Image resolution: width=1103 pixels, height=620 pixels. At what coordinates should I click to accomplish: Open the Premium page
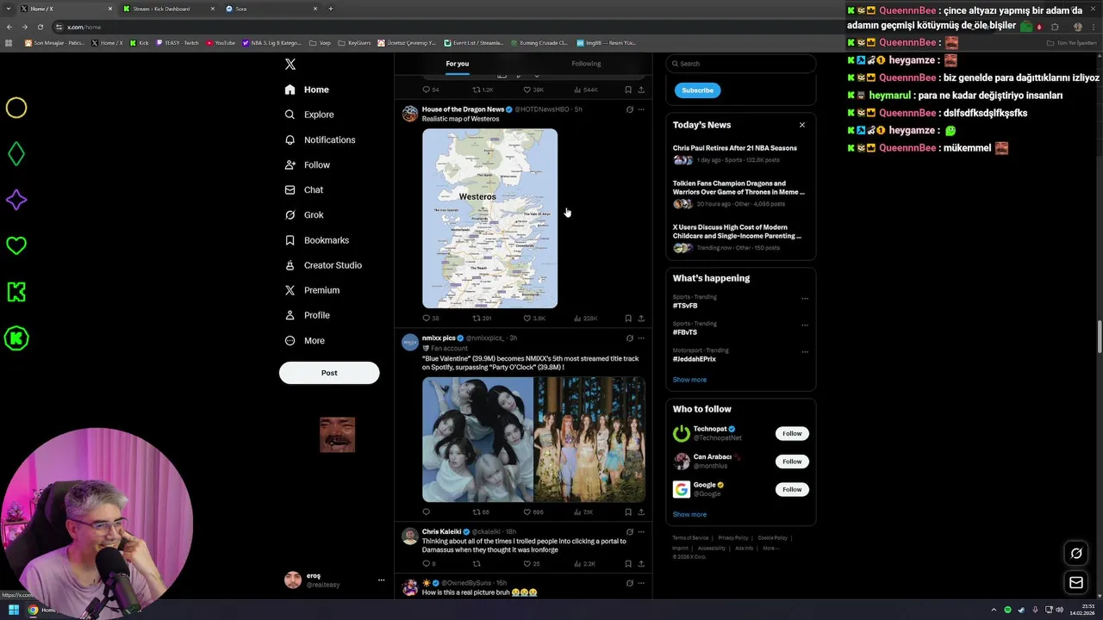(x=311, y=290)
